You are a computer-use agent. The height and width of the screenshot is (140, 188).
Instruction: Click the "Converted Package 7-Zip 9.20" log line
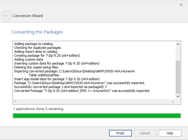[x=82, y=91]
